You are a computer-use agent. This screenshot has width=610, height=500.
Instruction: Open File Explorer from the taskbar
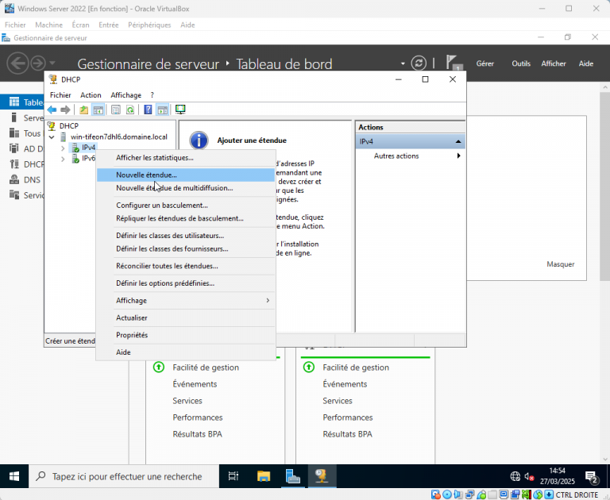pos(264,476)
